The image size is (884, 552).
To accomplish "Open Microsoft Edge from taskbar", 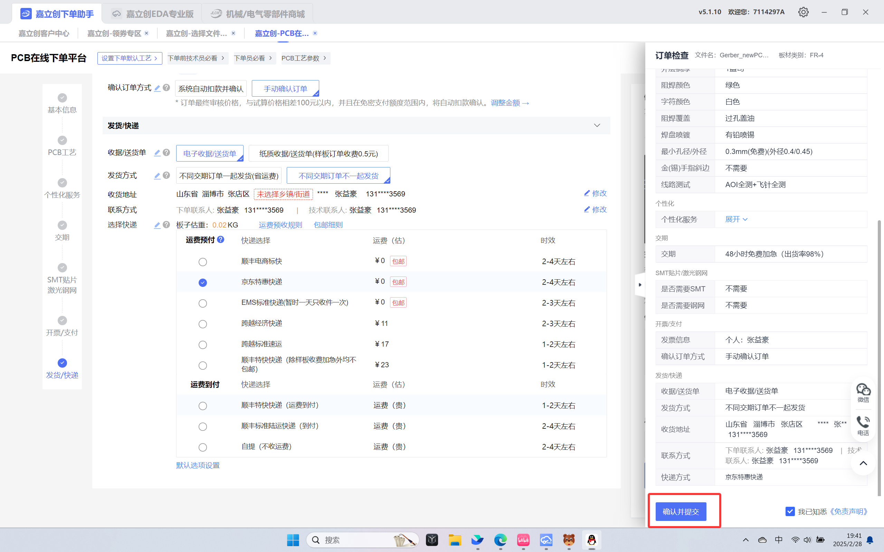I will point(500,540).
